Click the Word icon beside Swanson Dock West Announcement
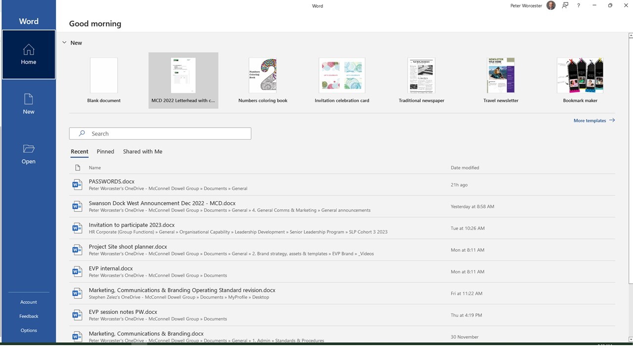Image resolution: width=633 pixels, height=356 pixels. [x=77, y=206]
